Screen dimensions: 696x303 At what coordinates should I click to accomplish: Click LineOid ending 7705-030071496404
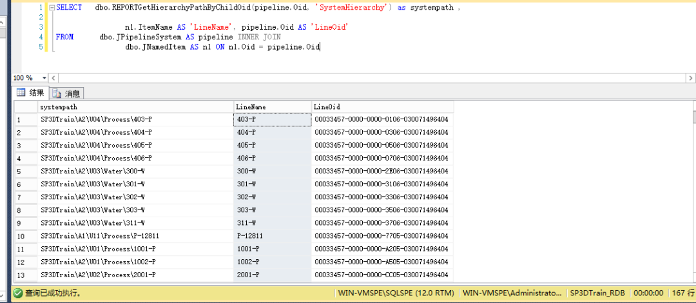(x=383, y=236)
